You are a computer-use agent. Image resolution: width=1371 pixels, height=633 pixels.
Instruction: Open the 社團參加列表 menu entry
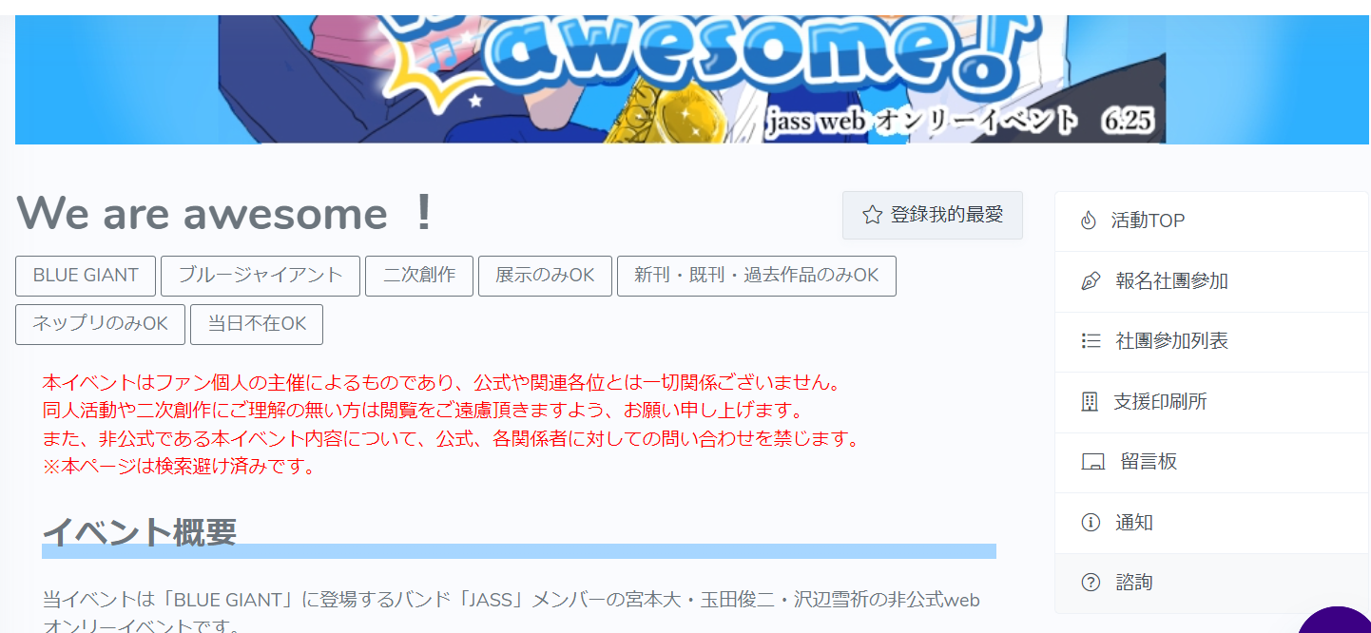(1211, 342)
